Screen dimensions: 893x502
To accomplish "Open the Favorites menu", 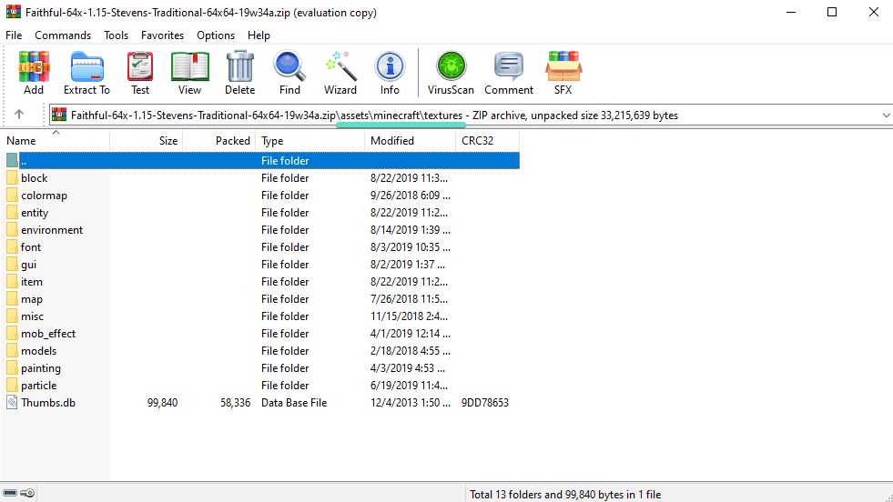I will coord(162,35).
